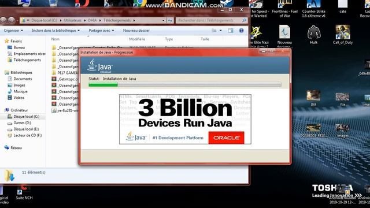Click the Java logo in installer header
This screenshot has height=208, width=370.
[x=100, y=66]
